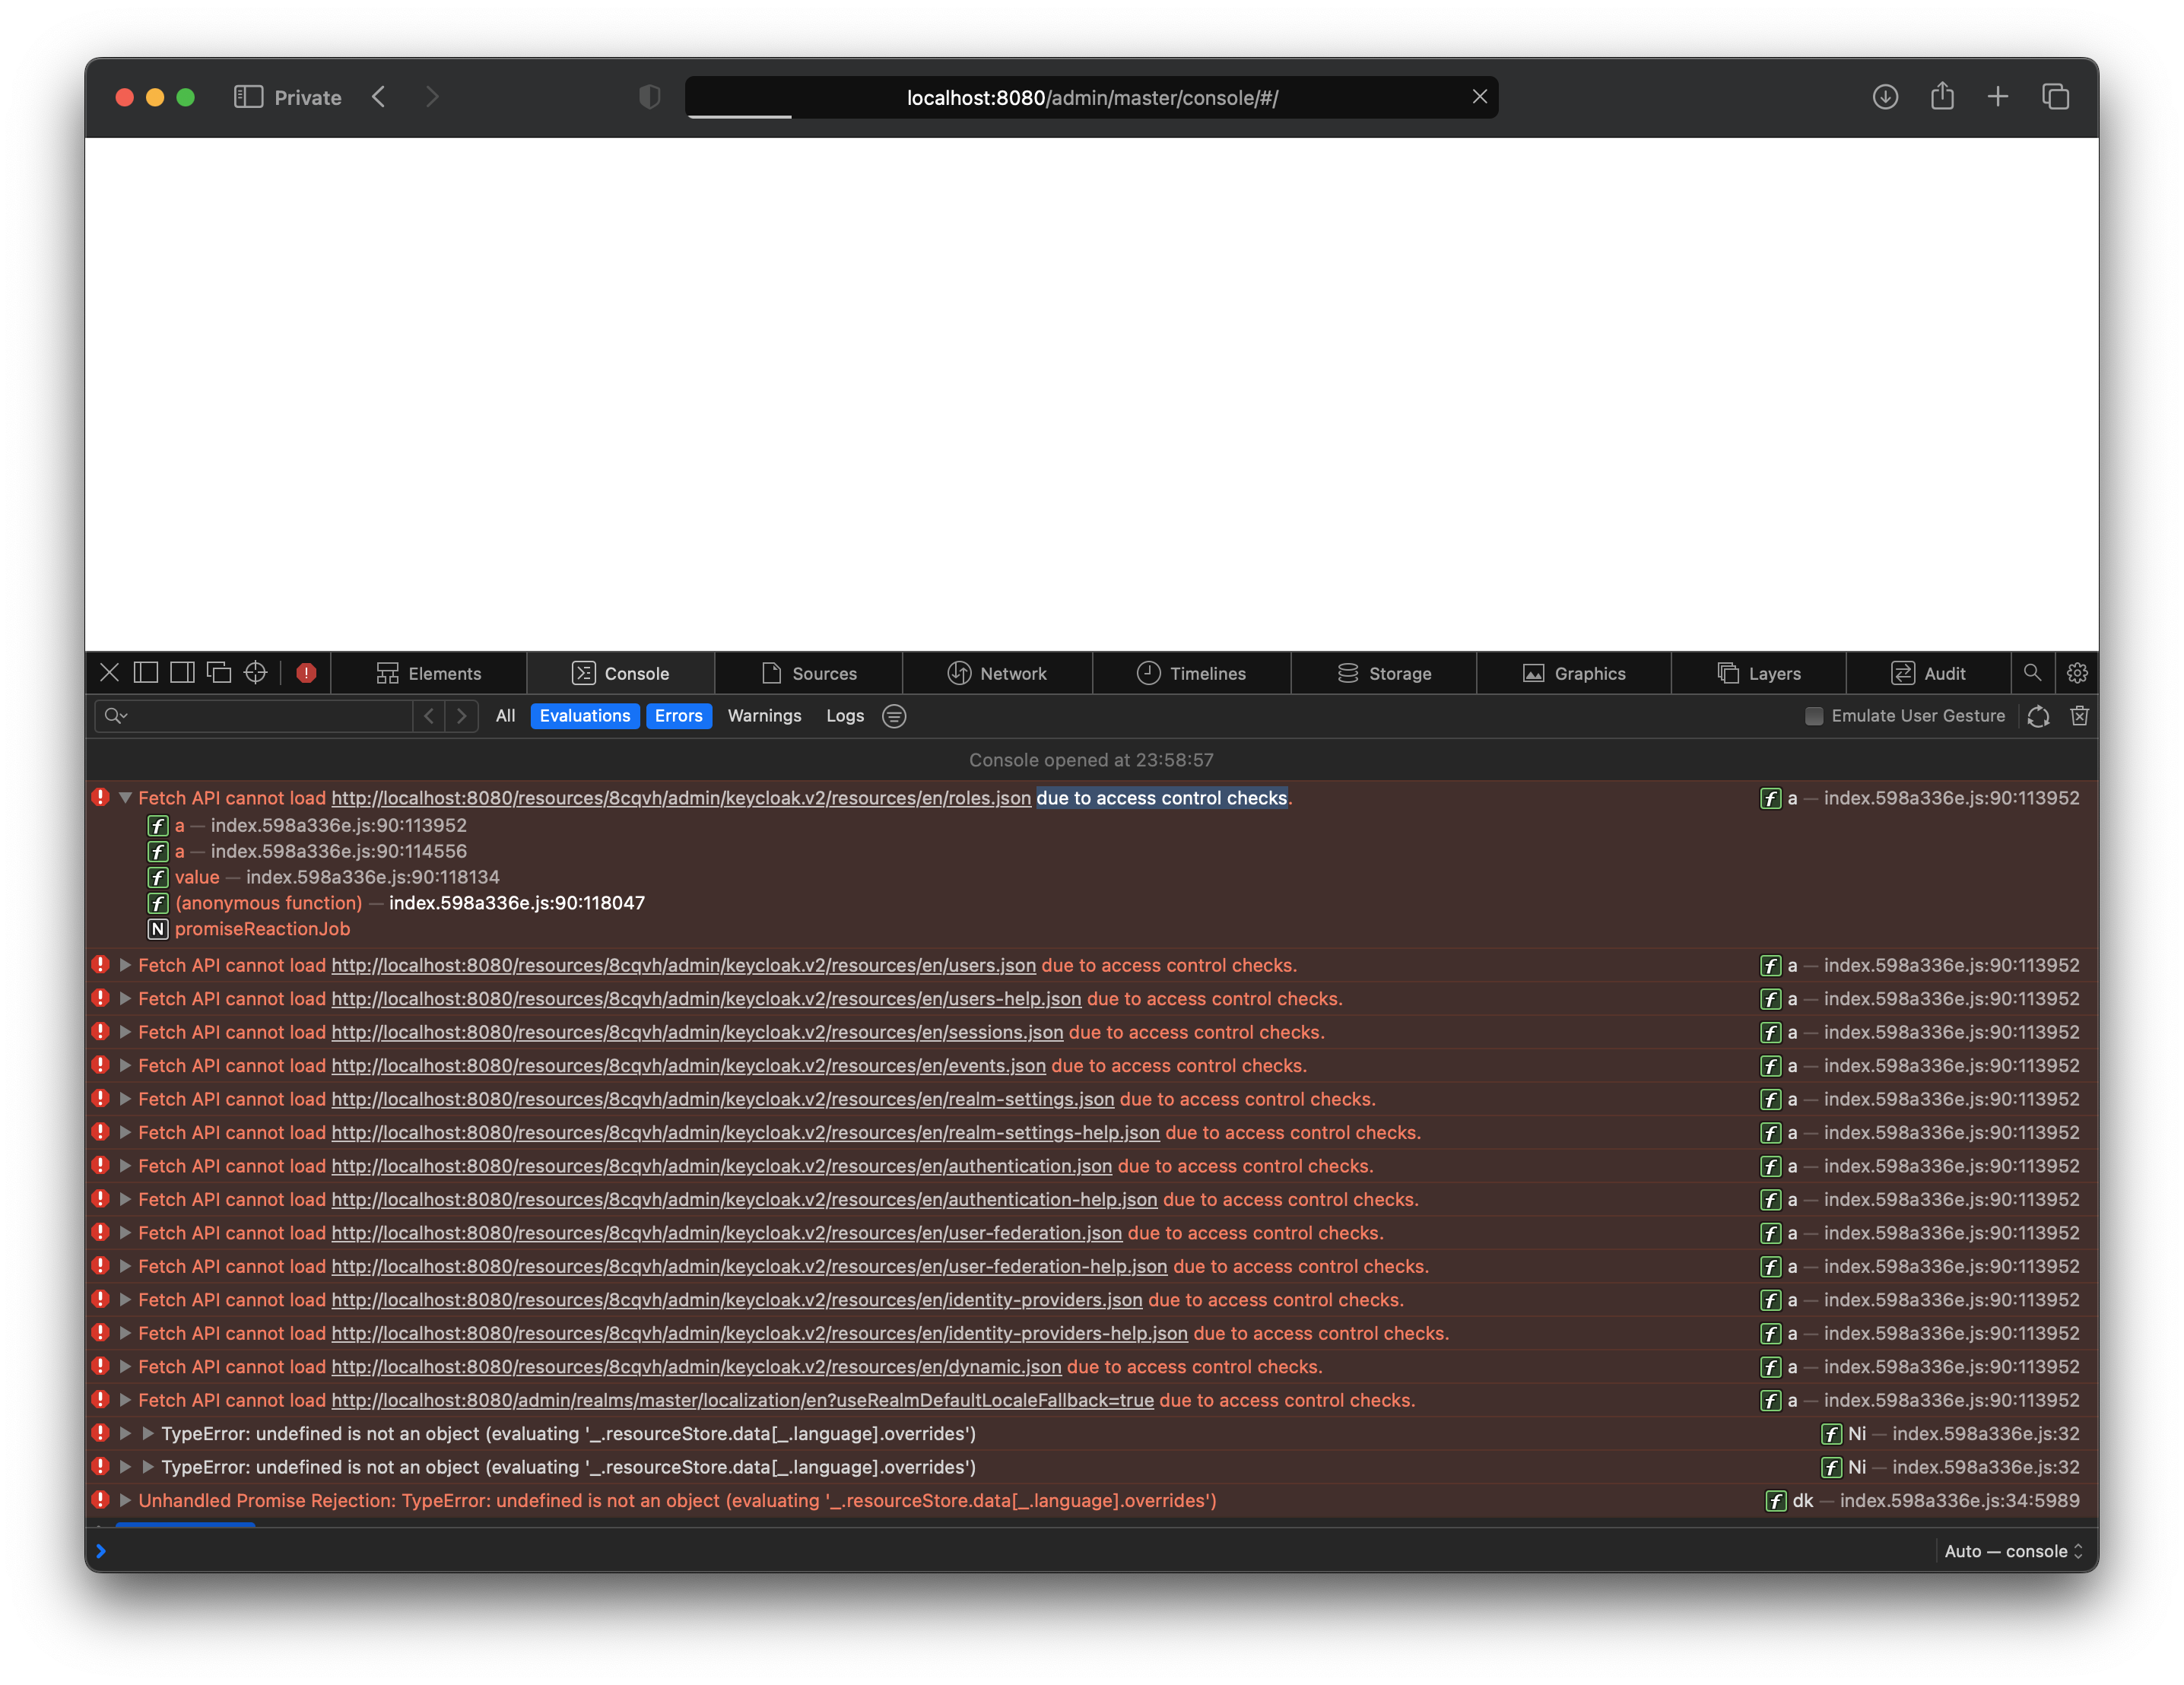Toggle the Evaluations filter
This screenshot has height=1685, width=2184.
pyautogui.click(x=585, y=716)
